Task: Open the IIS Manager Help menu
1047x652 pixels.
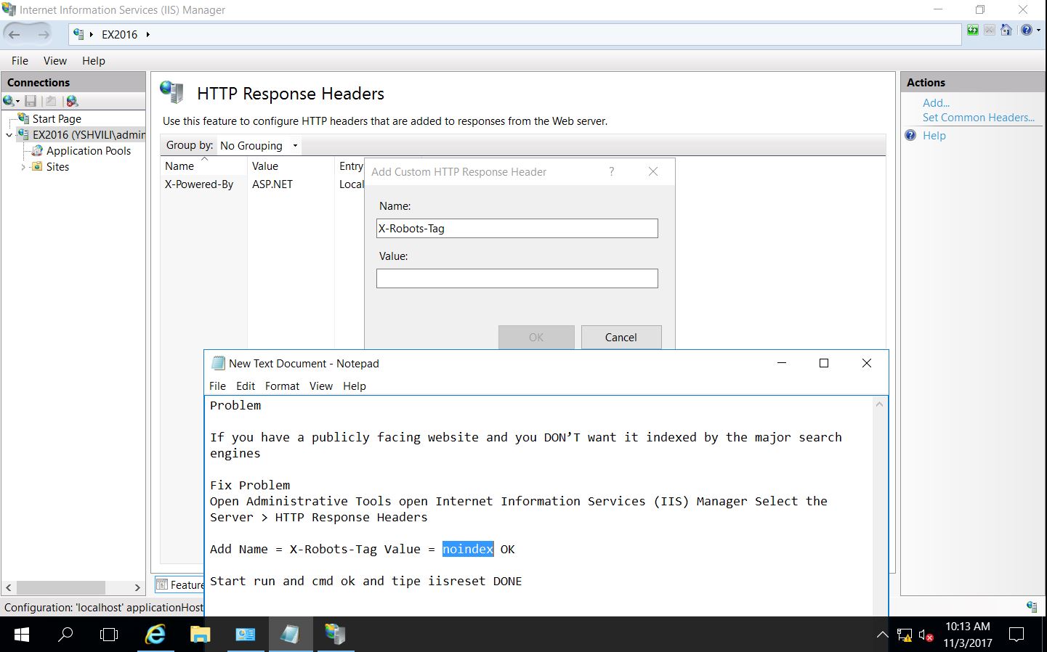Action: point(94,60)
